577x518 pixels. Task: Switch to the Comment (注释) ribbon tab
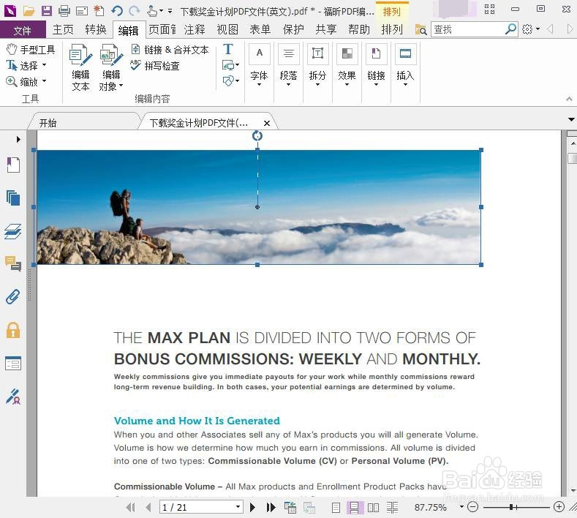tap(195, 29)
